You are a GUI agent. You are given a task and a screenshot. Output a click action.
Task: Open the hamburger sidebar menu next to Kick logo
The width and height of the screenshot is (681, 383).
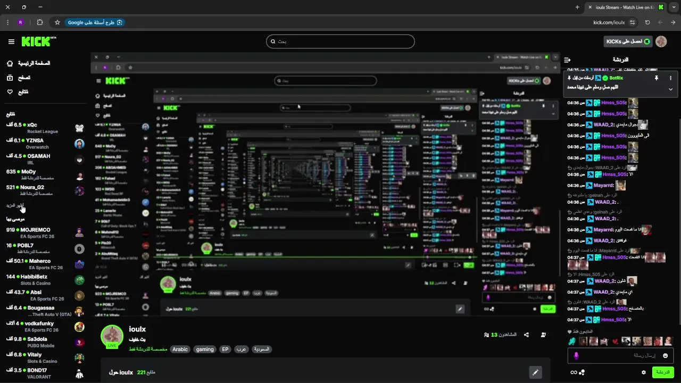[x=11, y=41]
